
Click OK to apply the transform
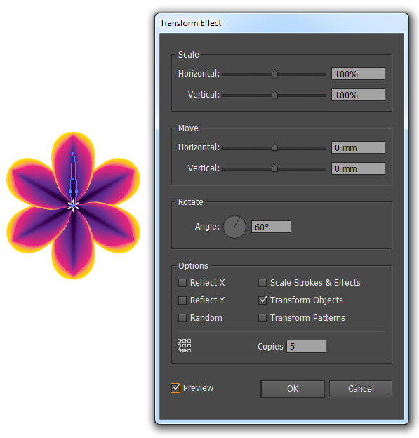click(x=293, y=389)
